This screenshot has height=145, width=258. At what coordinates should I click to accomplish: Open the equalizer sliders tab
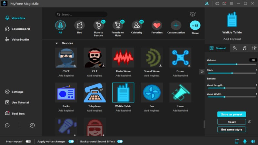point(254,48)
